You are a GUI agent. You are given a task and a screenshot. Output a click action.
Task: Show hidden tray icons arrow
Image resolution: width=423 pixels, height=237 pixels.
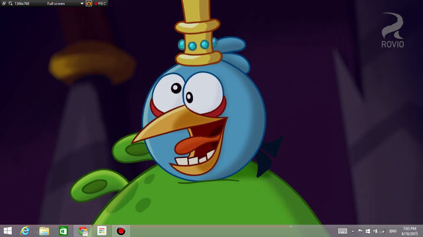(x=352, y=231)
